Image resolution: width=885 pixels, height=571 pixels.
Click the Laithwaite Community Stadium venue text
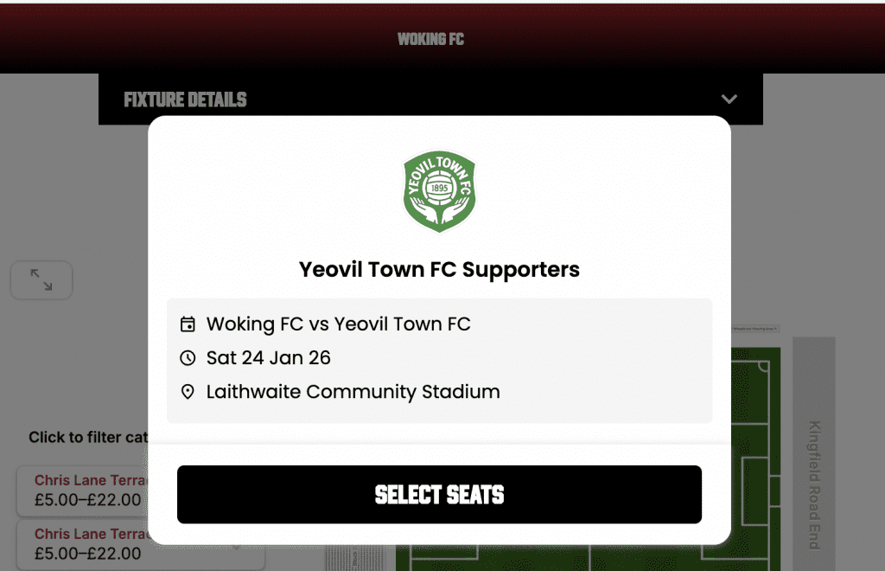pos(353,392)
